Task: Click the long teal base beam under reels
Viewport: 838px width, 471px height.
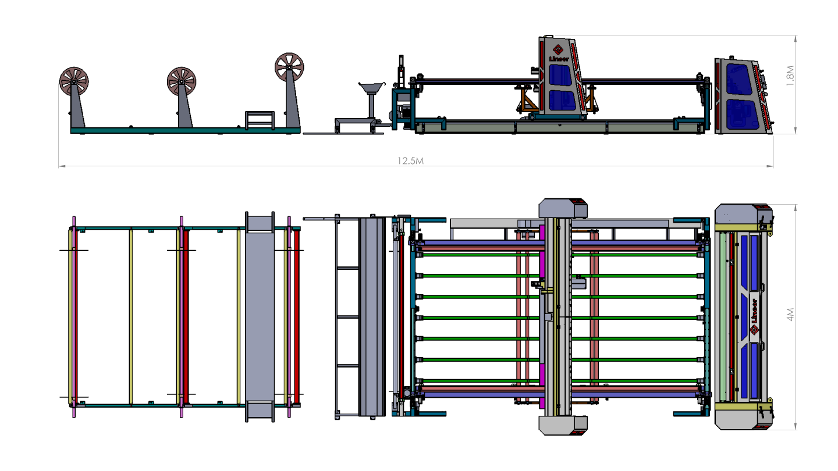Action: click(x=185, y=130)
